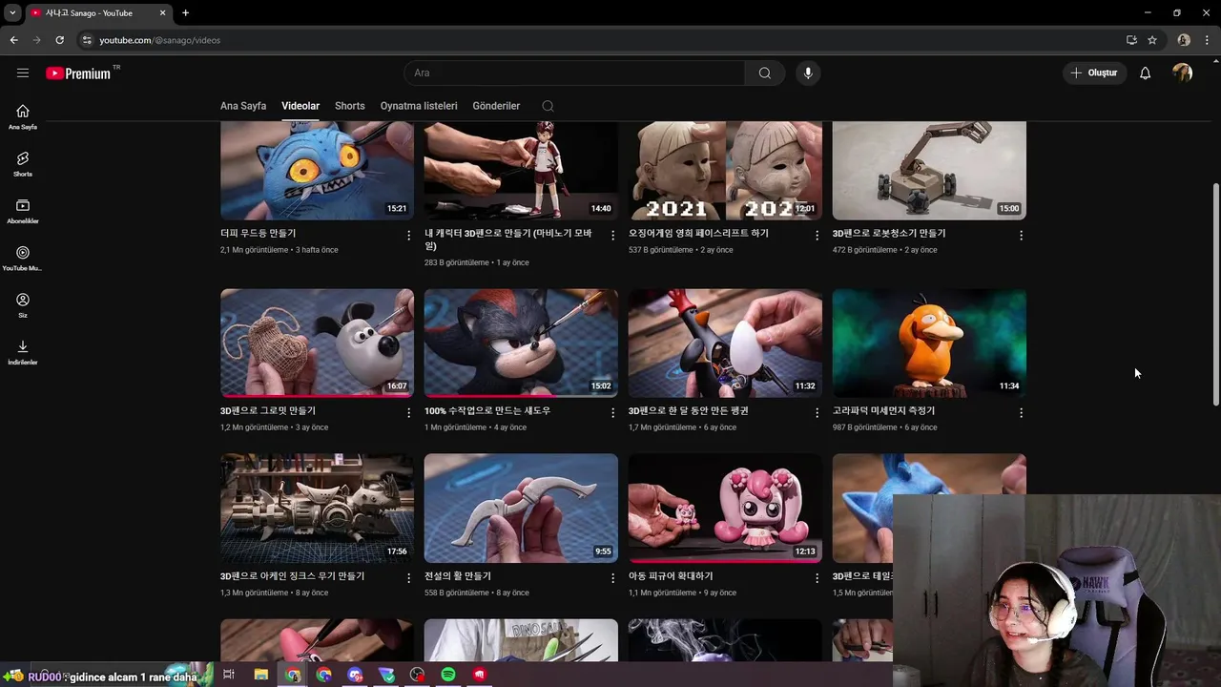Open the tab search dropdown arrow
The width and height of the screenshot is (1221, 687).
[x=12, y=12]
